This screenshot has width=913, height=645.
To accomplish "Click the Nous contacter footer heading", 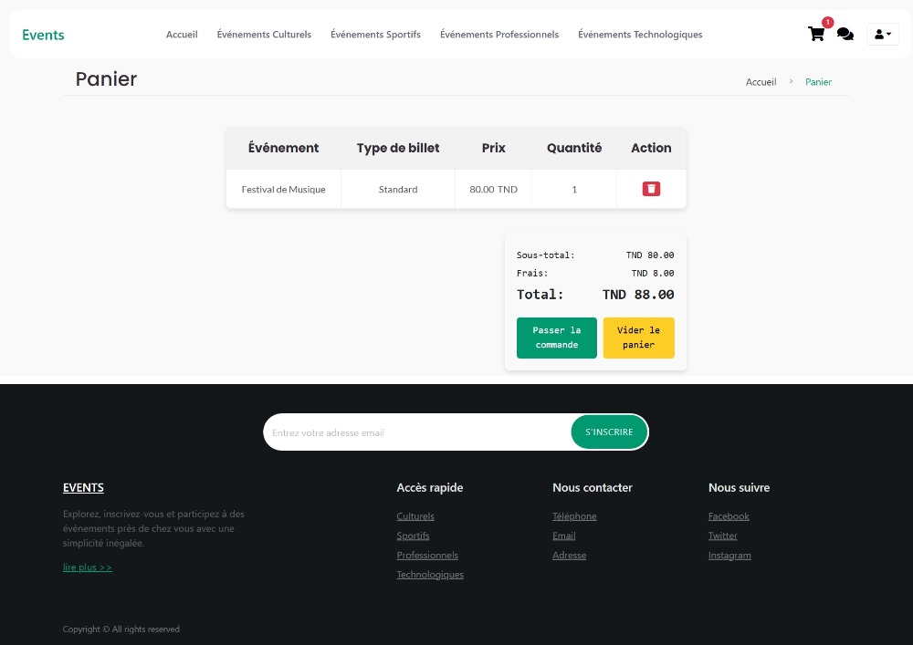I will [593, 487].
